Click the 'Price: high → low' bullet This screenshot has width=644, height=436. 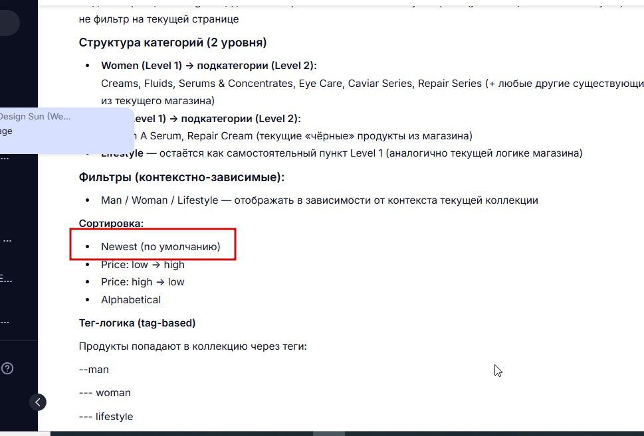tap(142, 282)
